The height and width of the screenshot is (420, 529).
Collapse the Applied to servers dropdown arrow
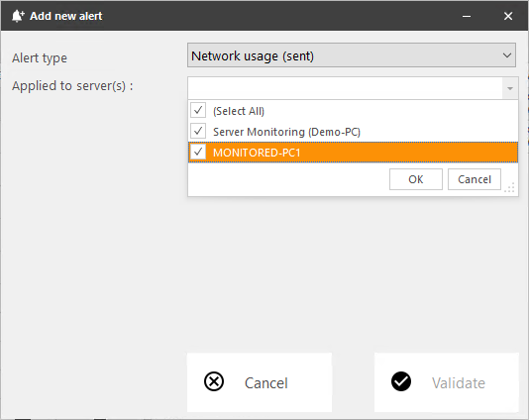click(x=510, y=88)
